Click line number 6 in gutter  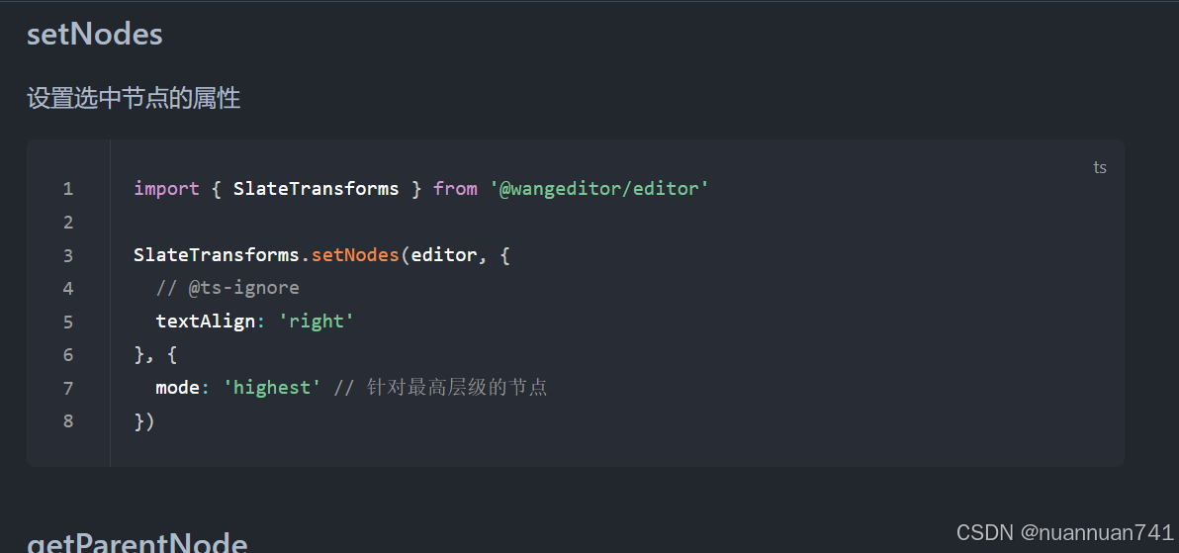pos(68,354)
